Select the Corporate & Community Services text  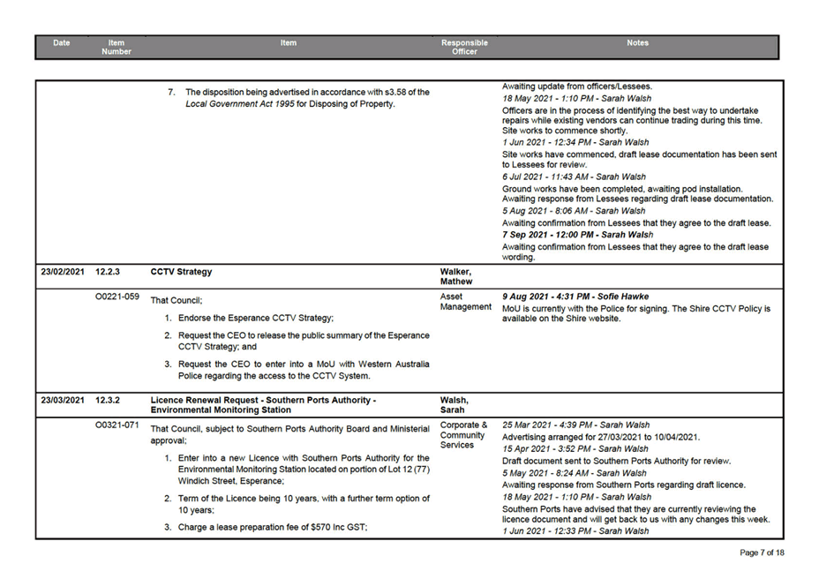pyautogui.click(x=463, y=435)
